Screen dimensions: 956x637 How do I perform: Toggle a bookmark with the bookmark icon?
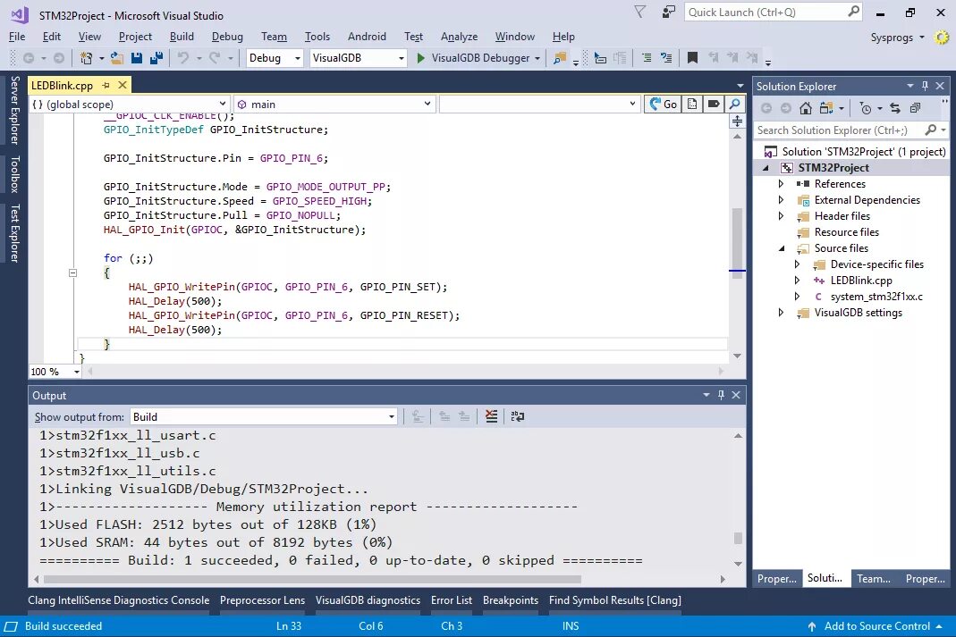pyautogui.click(x=692, y=58)
